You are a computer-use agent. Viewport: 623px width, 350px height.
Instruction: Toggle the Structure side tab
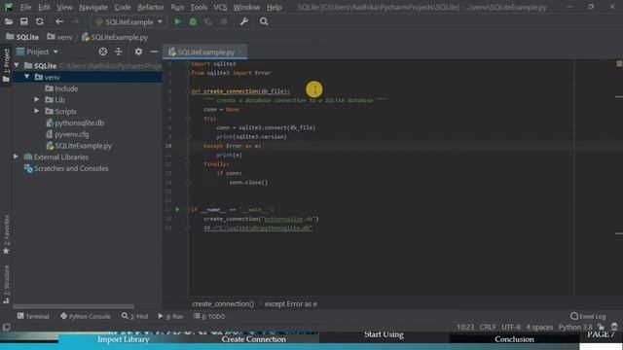tap(6, 285)
